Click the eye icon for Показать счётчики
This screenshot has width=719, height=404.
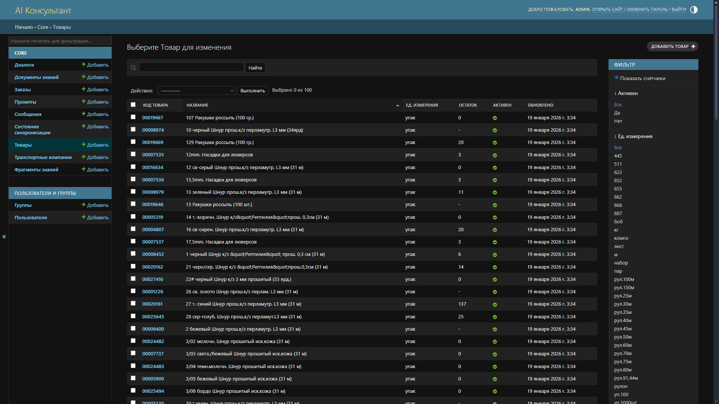616,78
